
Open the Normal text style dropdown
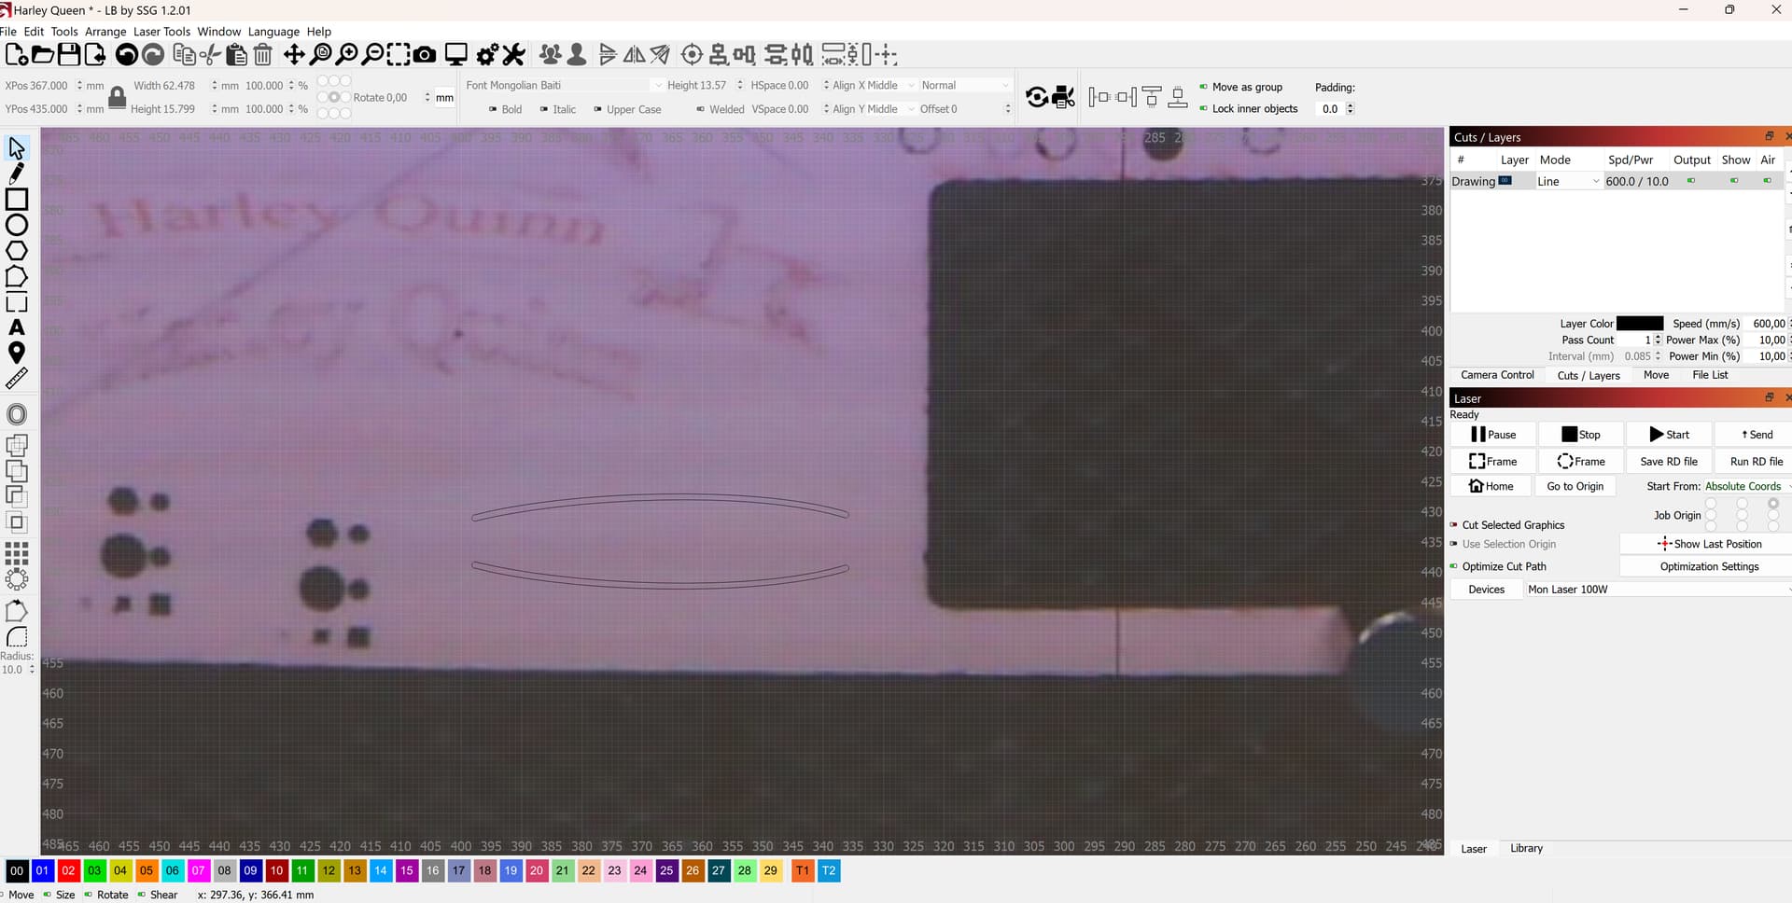click(x=964, y=85)
